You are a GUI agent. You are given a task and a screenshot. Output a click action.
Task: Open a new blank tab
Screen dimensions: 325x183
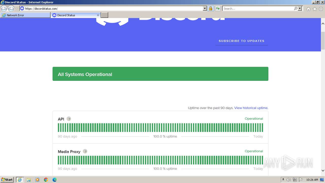coord(105,15)
